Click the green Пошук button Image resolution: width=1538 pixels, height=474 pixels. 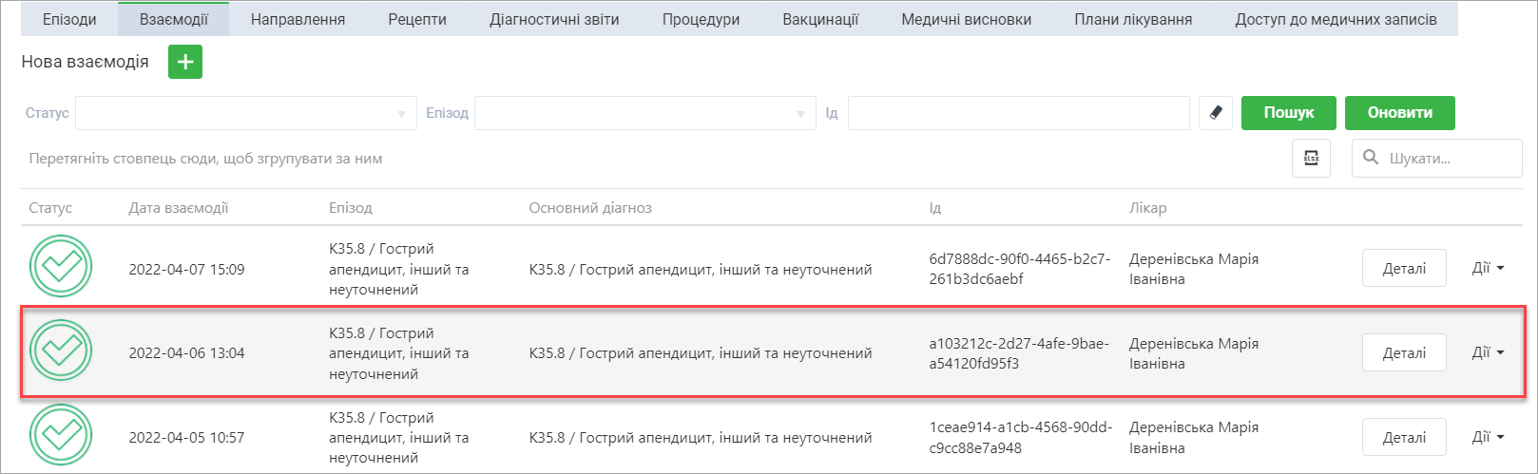[x=1289, y=113]
